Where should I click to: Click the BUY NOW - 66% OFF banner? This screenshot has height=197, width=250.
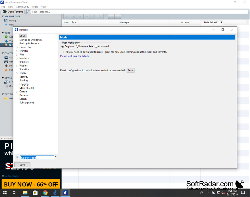[31, 184]
